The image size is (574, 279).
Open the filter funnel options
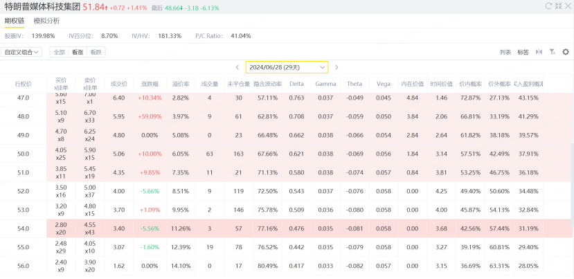tap(553, 52)
